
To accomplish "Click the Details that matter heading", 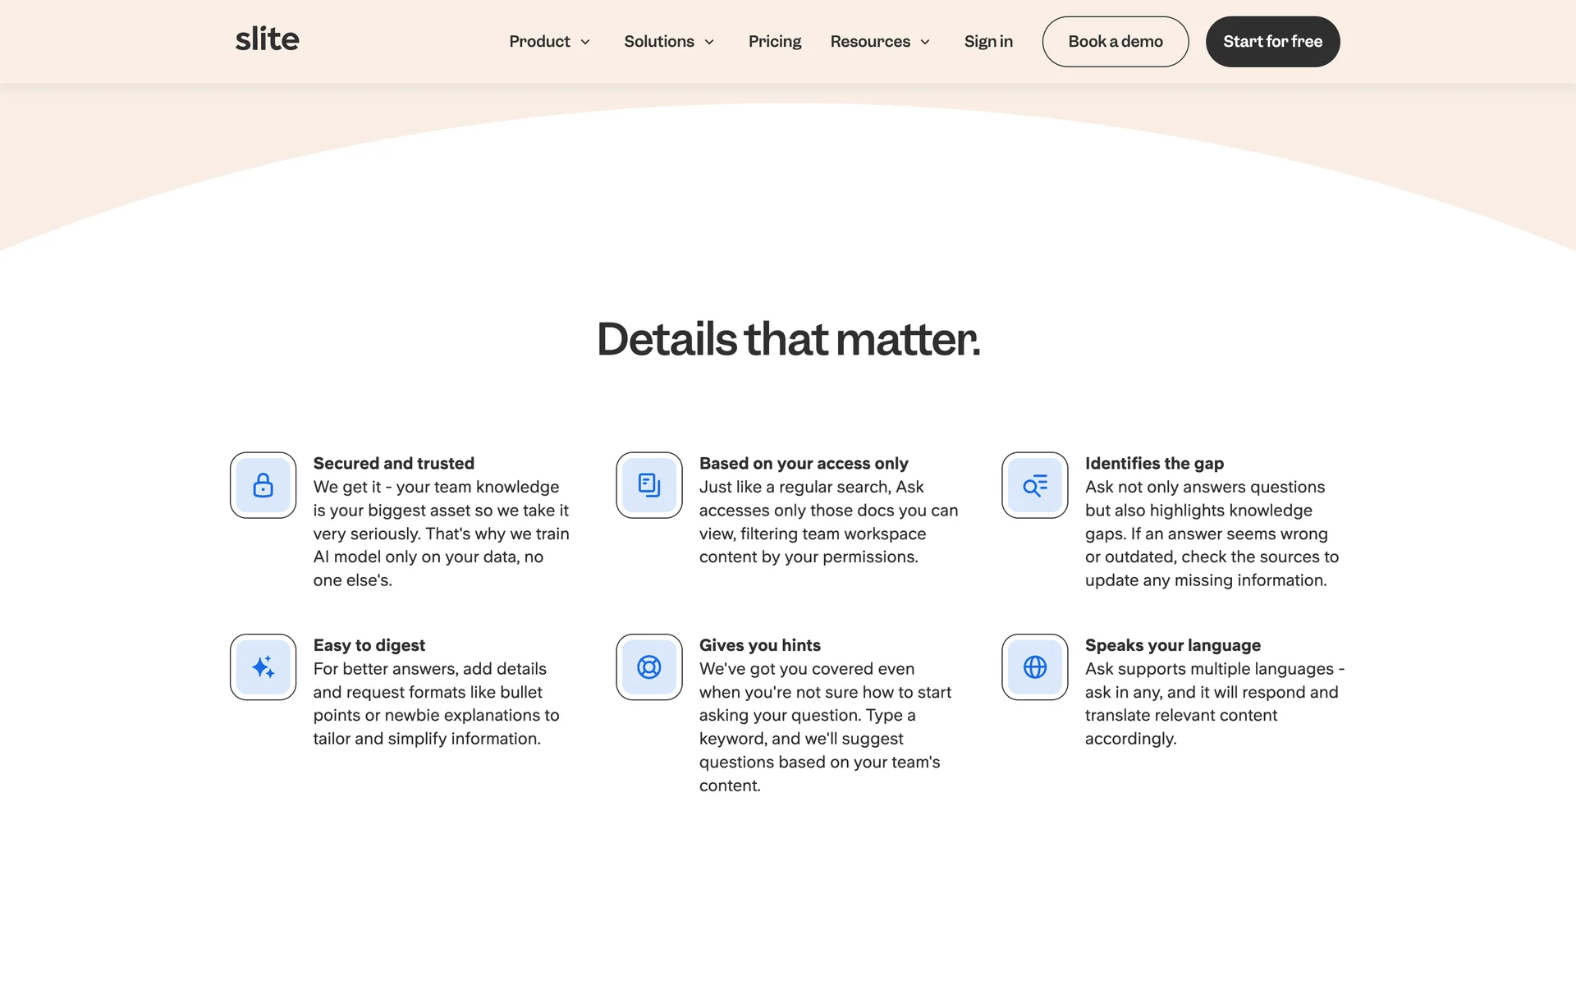I will [x=788, y=339].
